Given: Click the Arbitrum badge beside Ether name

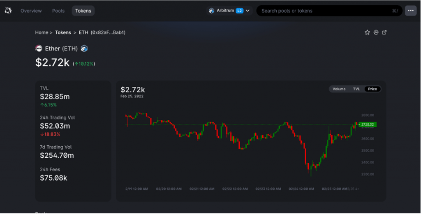Looking at the screenshot, I should coord(84,48).
